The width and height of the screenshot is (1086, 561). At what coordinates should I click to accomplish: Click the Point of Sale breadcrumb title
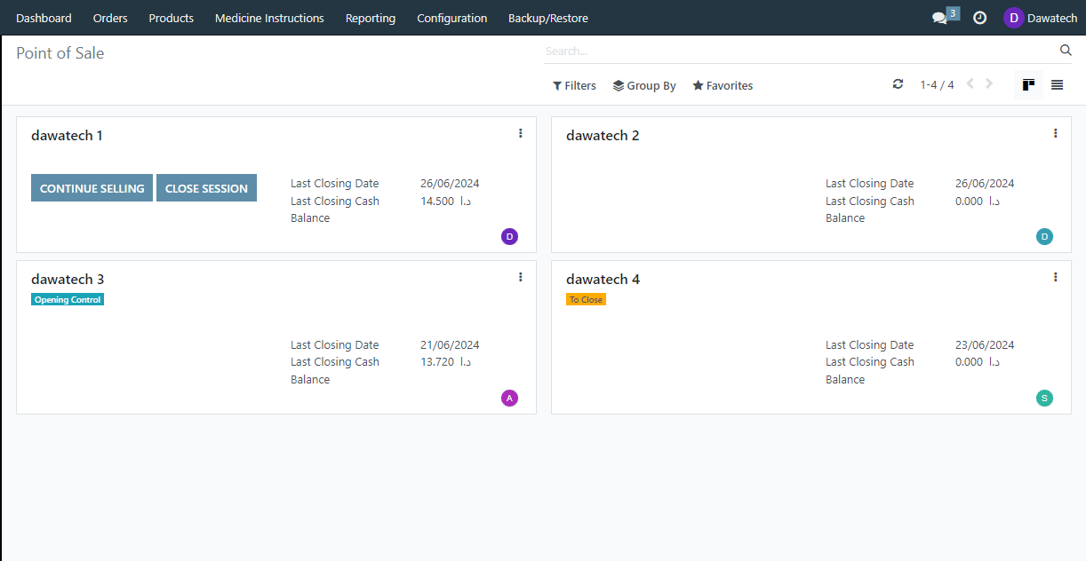point(60,53)
